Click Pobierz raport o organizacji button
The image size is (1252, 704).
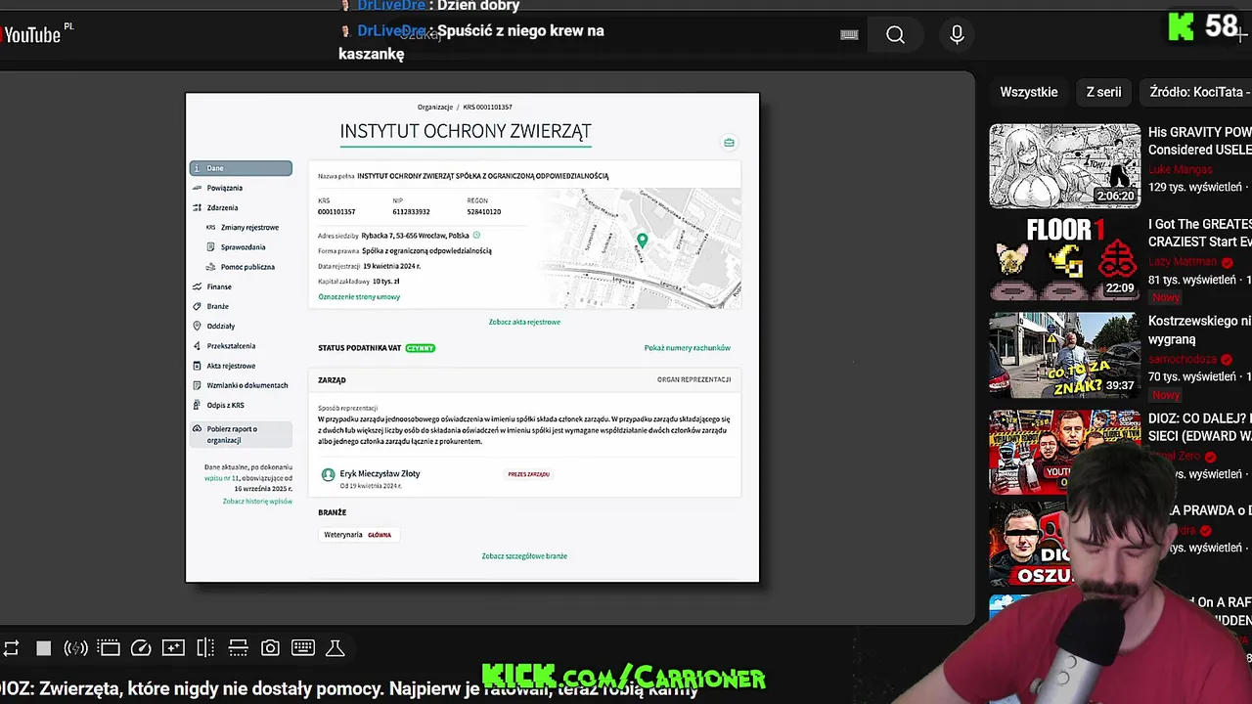241,434
